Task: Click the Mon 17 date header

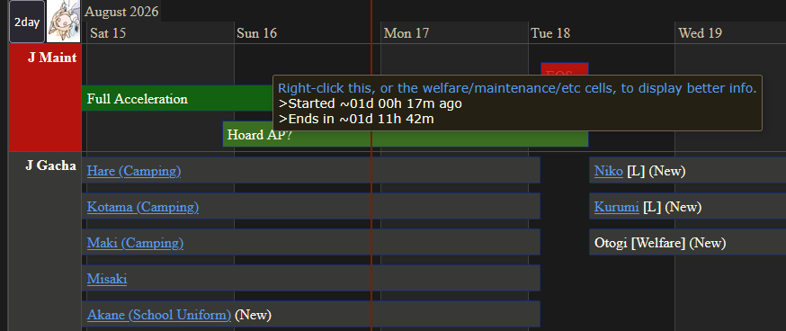Action: coord(406,33)
